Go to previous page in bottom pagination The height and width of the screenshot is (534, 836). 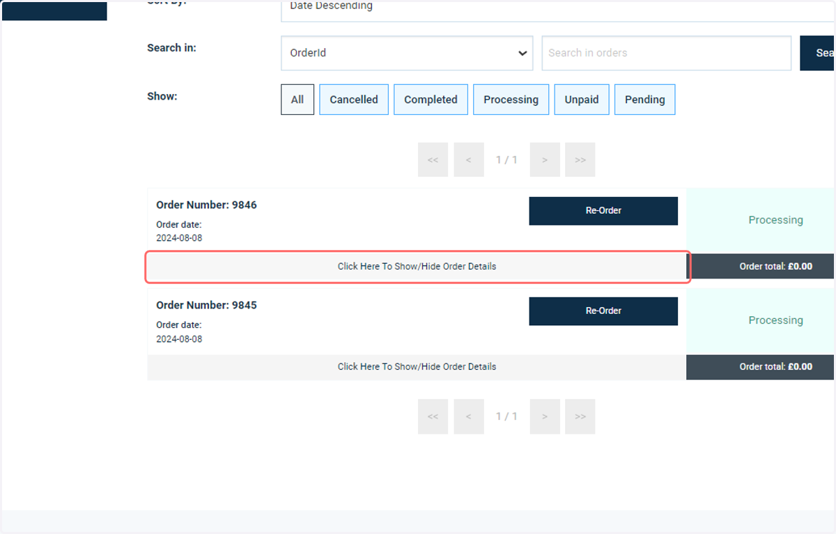(469, 416)
